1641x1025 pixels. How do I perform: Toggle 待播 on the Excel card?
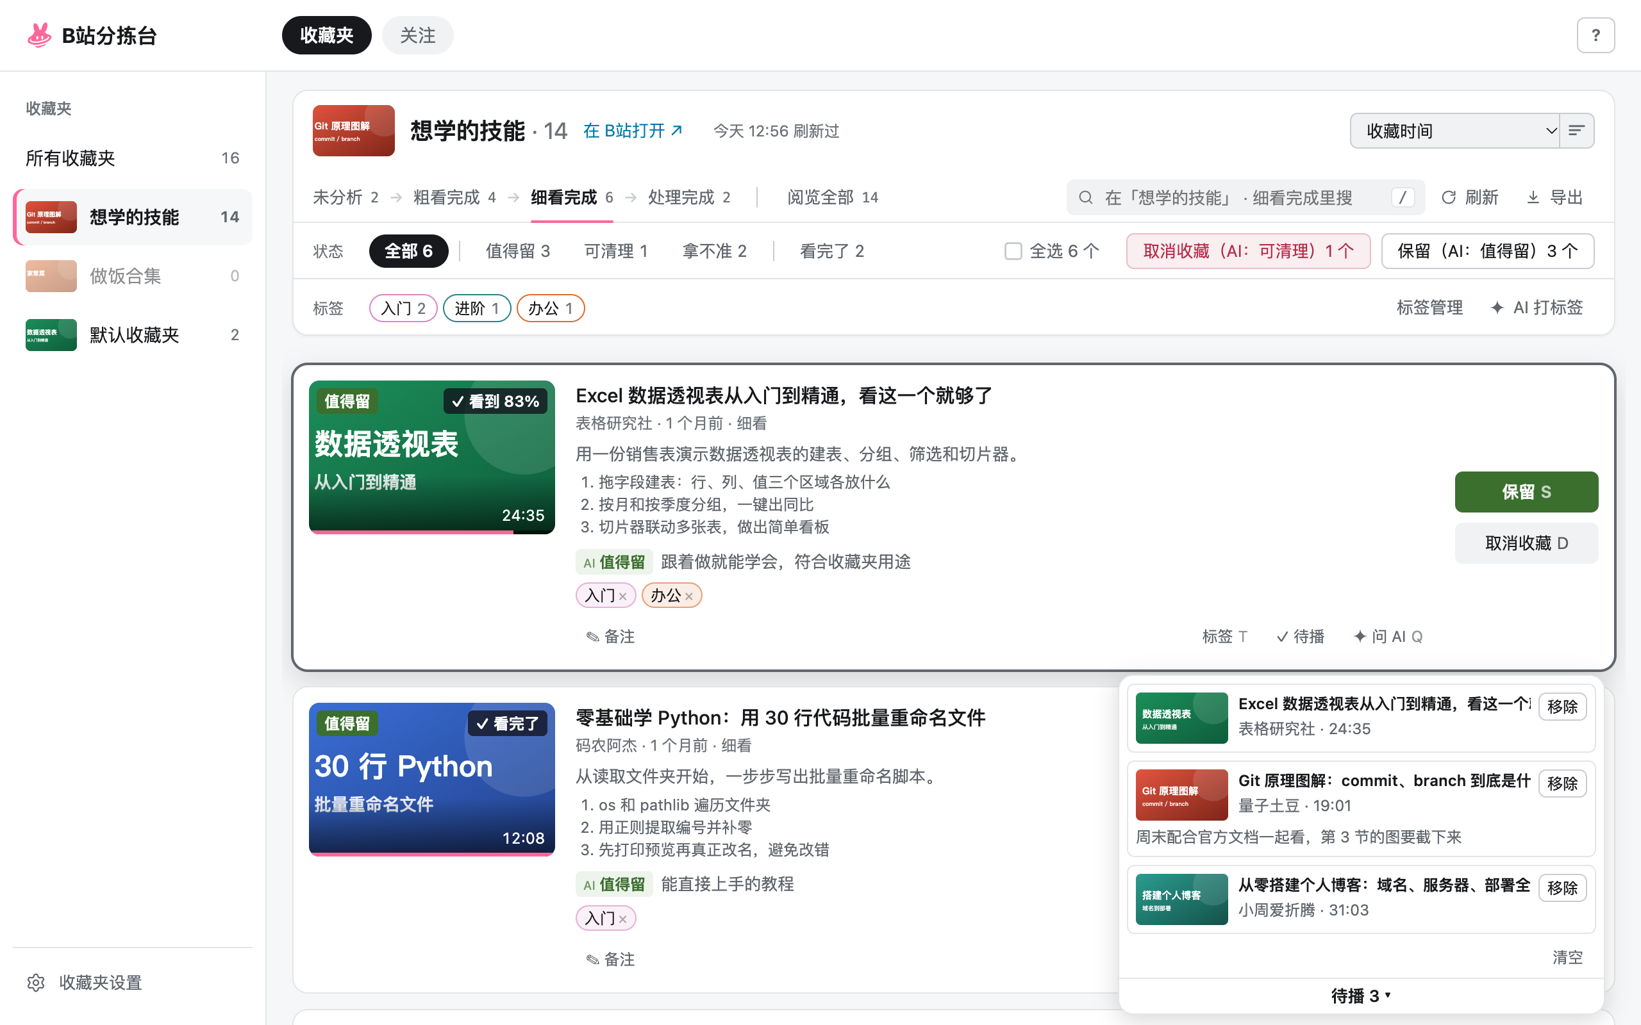click(1300, 637)
